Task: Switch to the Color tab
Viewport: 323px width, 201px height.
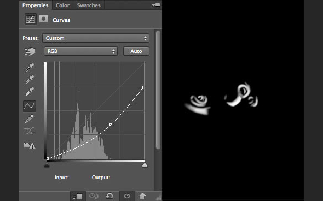Action: (62, 5)
